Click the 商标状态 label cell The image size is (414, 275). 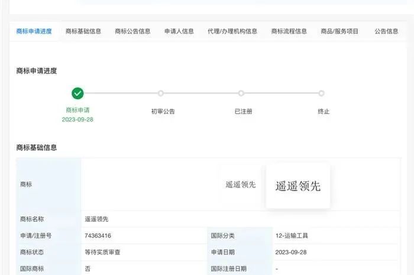pos(48,252)
